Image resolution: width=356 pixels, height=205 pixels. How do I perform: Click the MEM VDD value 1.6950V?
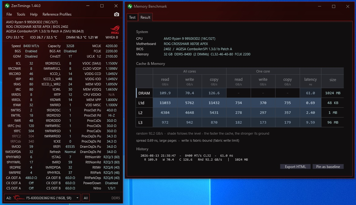[x=111, y=84]
